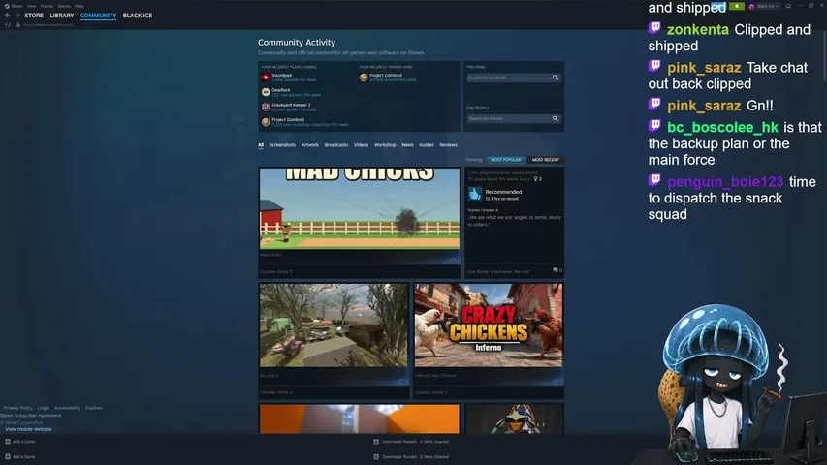Click bc_boscolee_hk username in chat
Viewport: 827px width, 465px height.
pos(722,128)
